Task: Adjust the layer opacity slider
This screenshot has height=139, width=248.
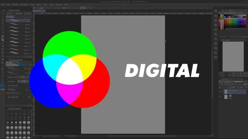Action: click(x=238, y=81)
